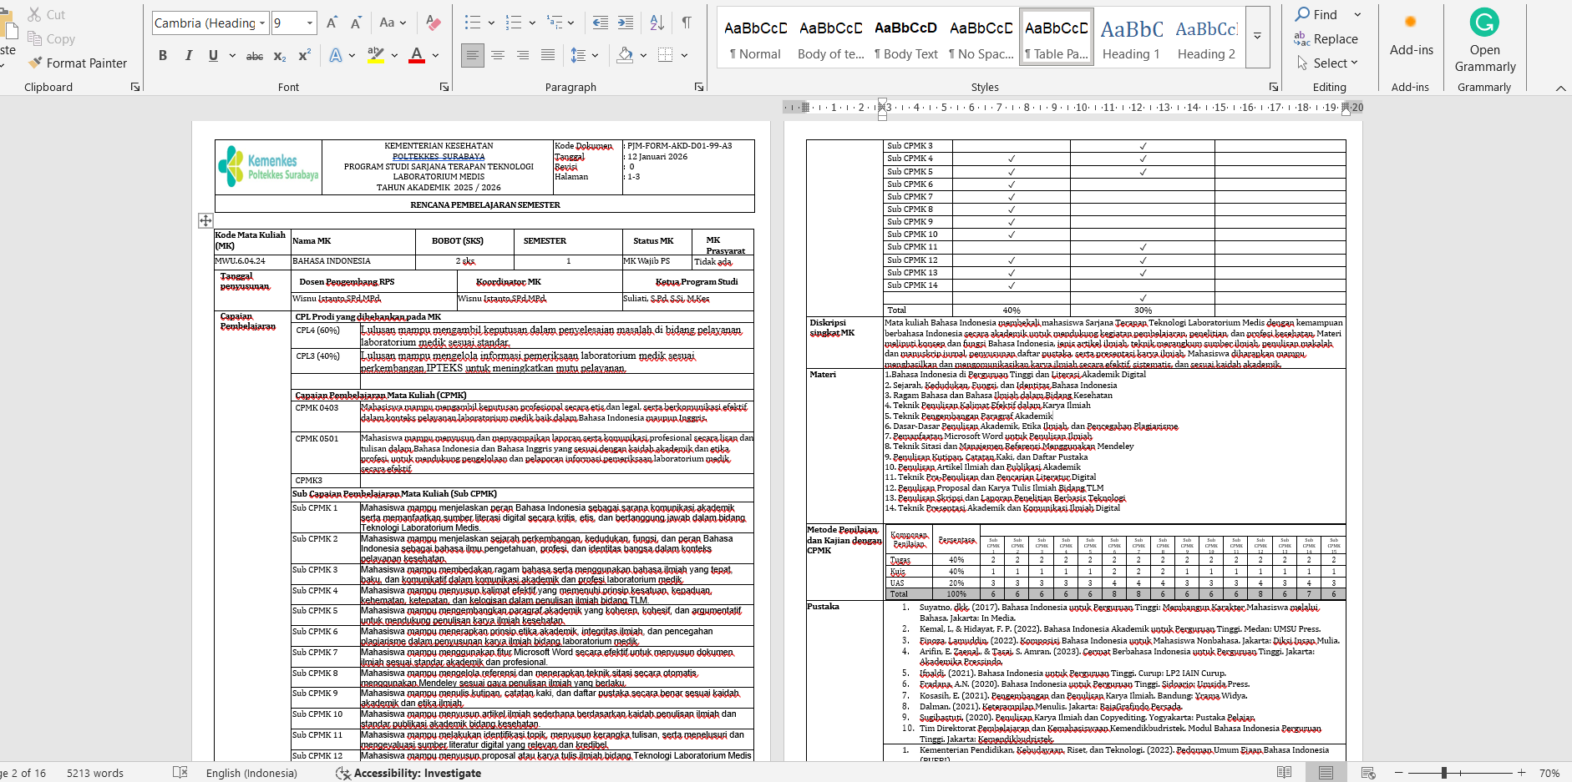Click Accessibility: Investigate in status bar
Viewport: 1572px width, 782px height.
[x=408, y=773]
